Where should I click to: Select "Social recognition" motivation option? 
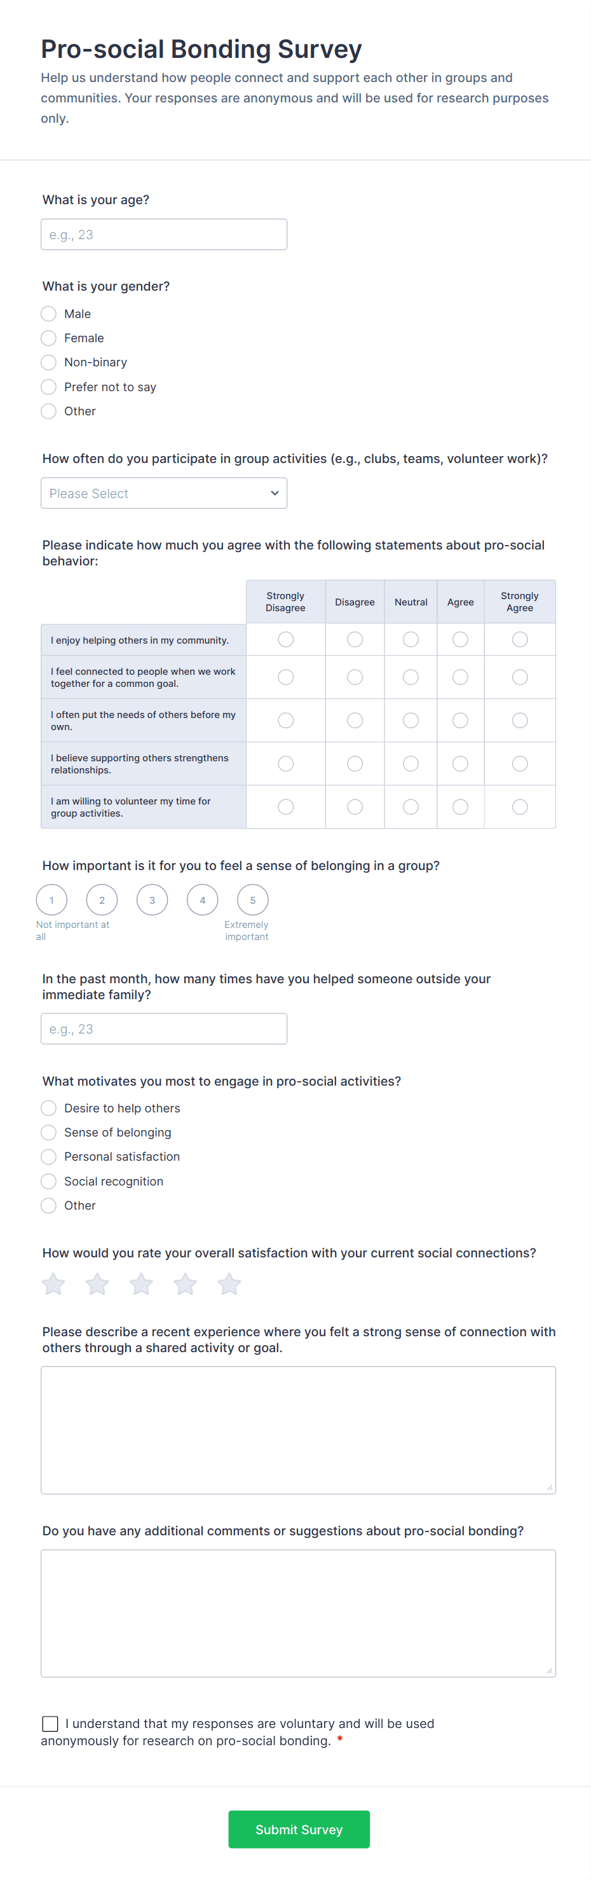coord(48,1181)
